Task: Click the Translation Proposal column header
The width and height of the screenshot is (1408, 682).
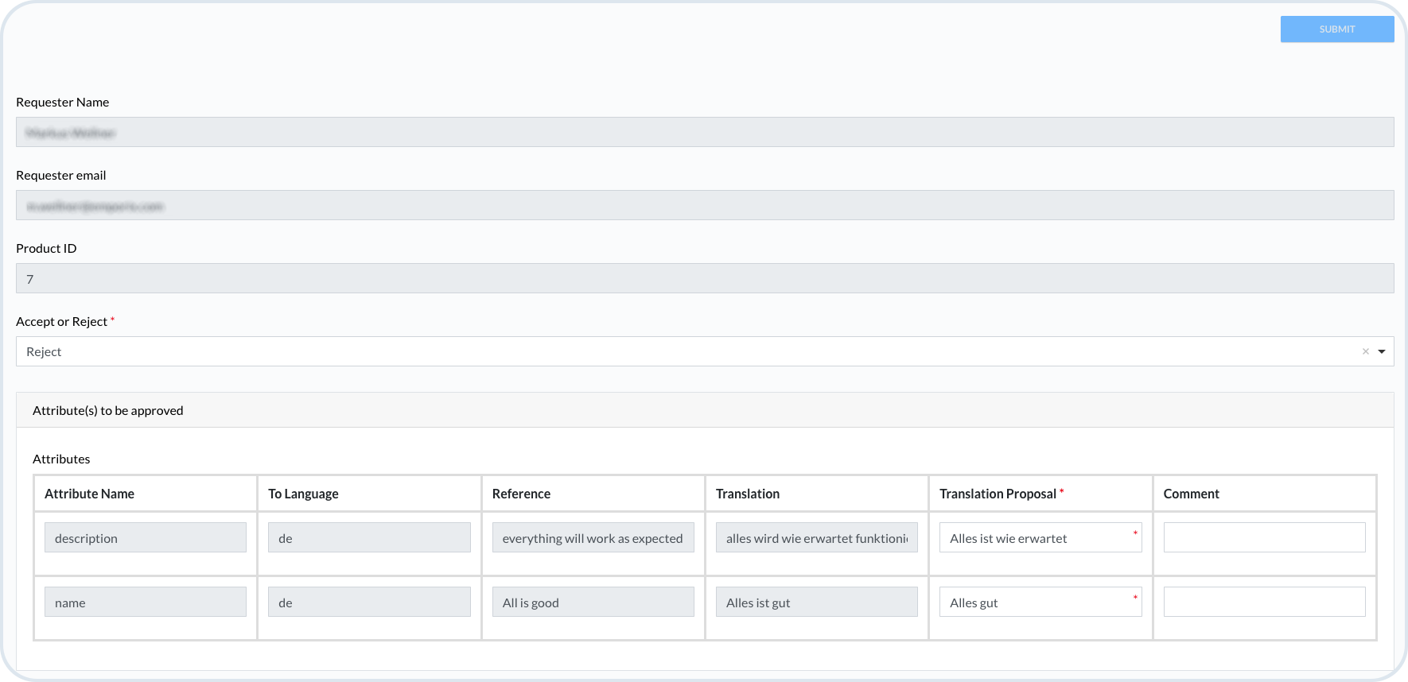Action: point(998,494)
